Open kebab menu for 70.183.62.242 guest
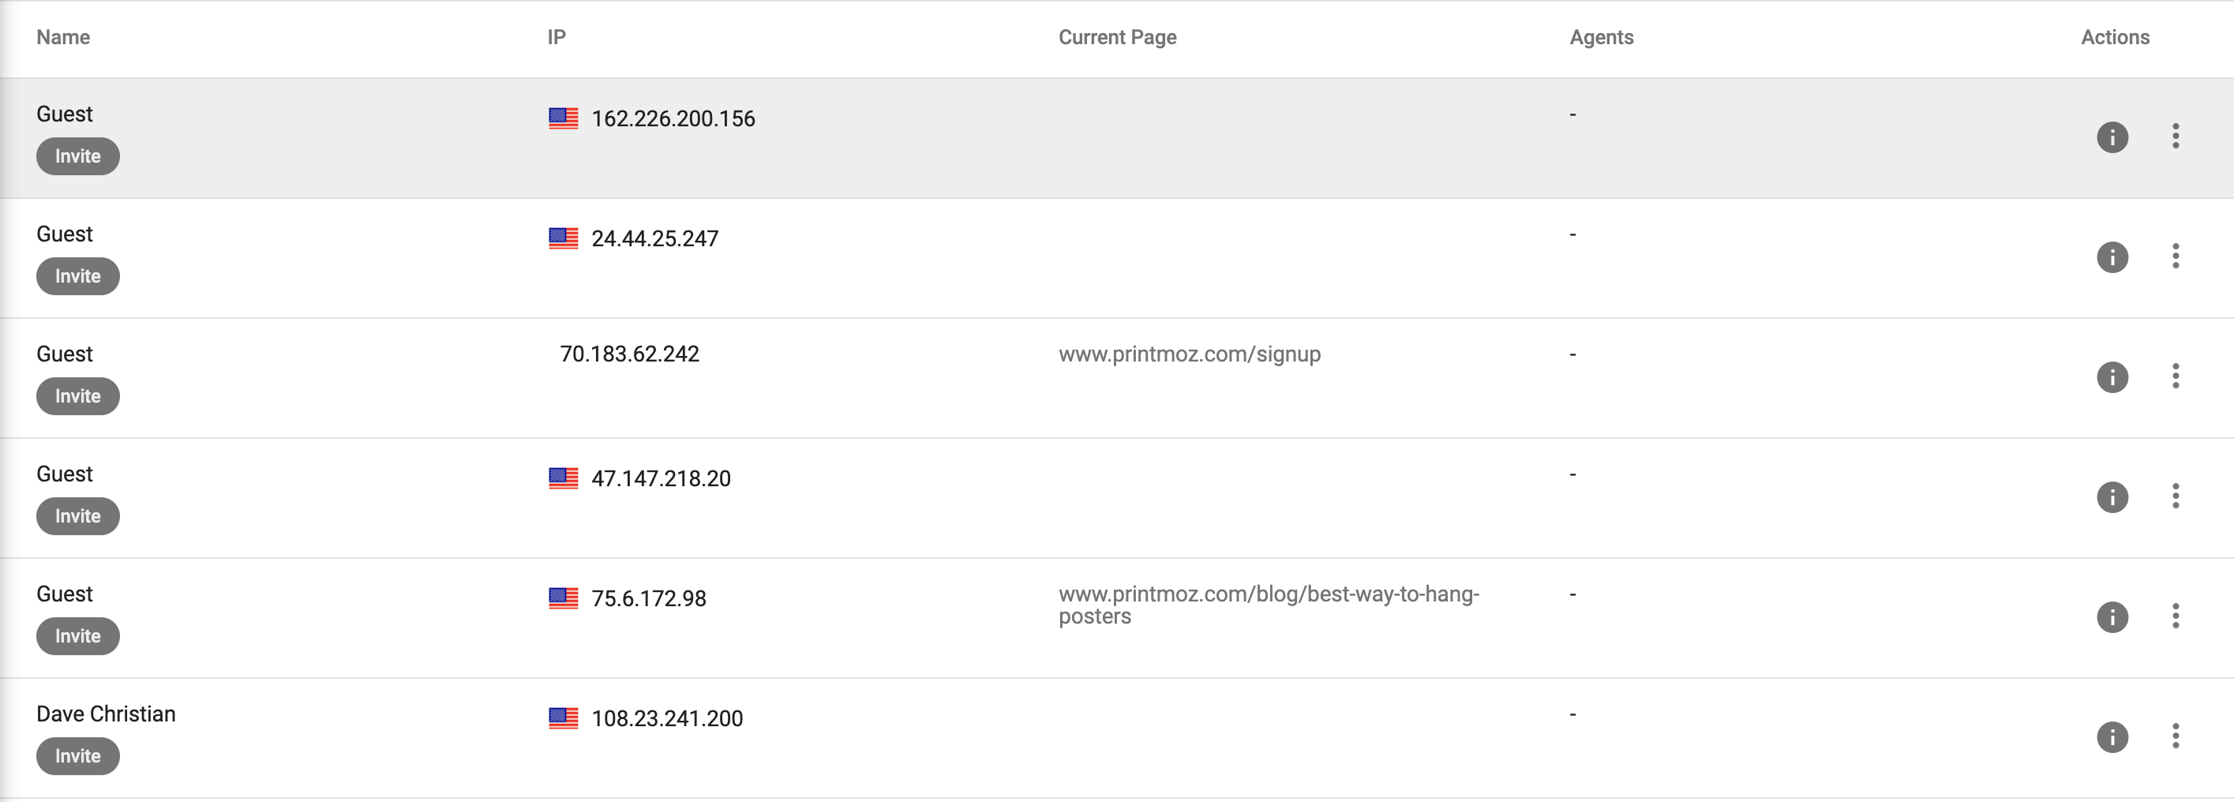 (2175, 377)
